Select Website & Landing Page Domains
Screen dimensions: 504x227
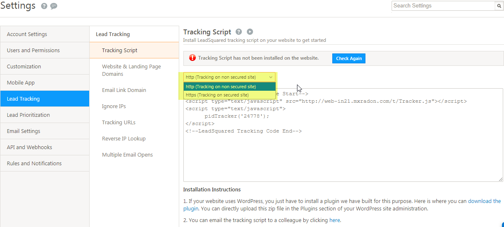131,70
